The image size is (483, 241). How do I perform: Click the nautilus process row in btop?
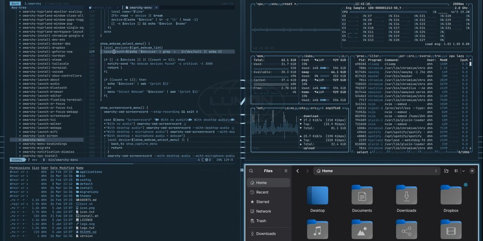pyautogui.click(x=411, y=88)
